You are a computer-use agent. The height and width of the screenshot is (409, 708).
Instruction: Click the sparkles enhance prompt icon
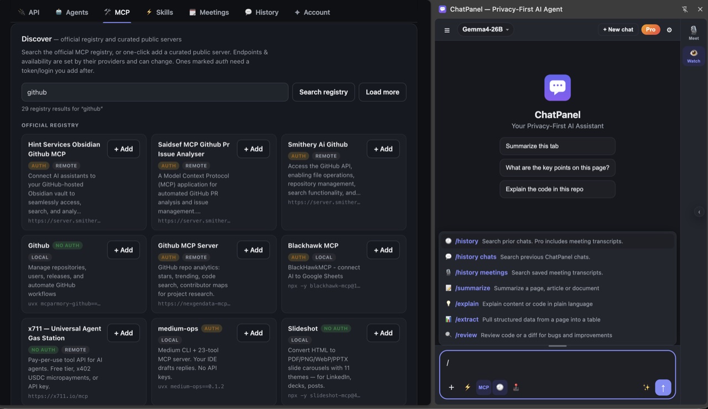pyautogui.click(x=646, y=387)
